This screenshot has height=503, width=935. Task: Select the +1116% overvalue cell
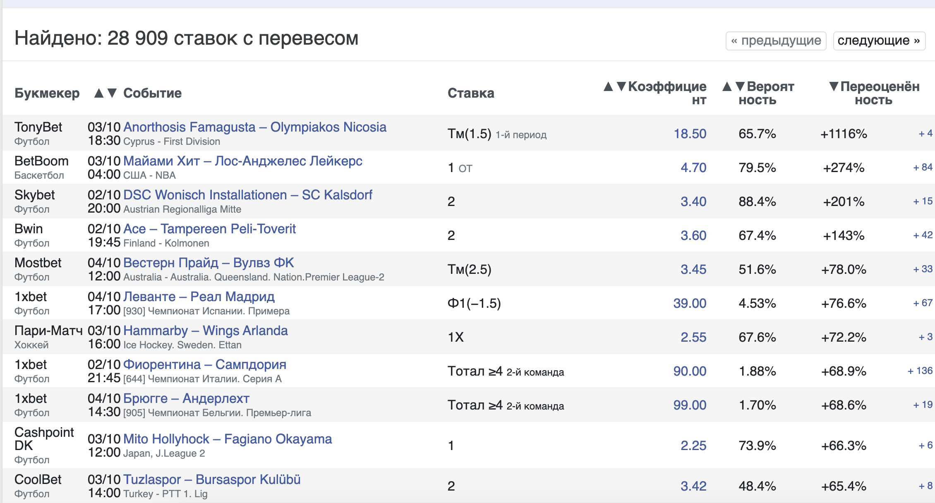(x=844, y=134)
